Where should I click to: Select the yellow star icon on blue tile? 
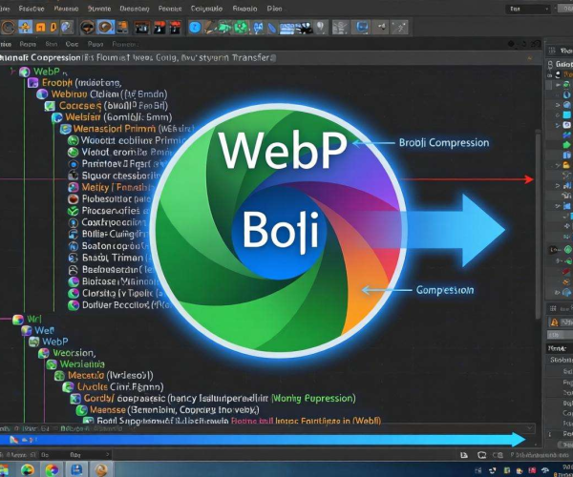[x=26, y=27]
